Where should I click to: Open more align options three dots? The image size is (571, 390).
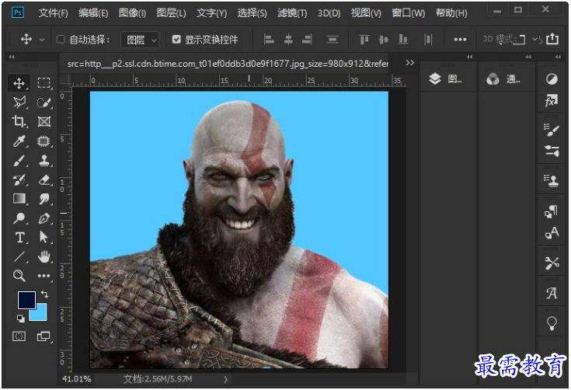[x=460, y=40]
